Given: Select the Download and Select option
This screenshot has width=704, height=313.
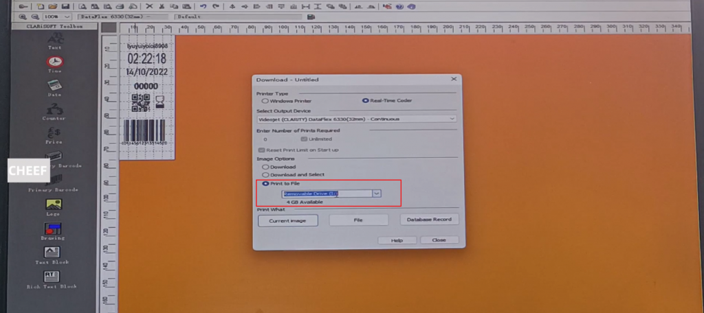Looking at the screenshot, I should (x=265, y=175).
